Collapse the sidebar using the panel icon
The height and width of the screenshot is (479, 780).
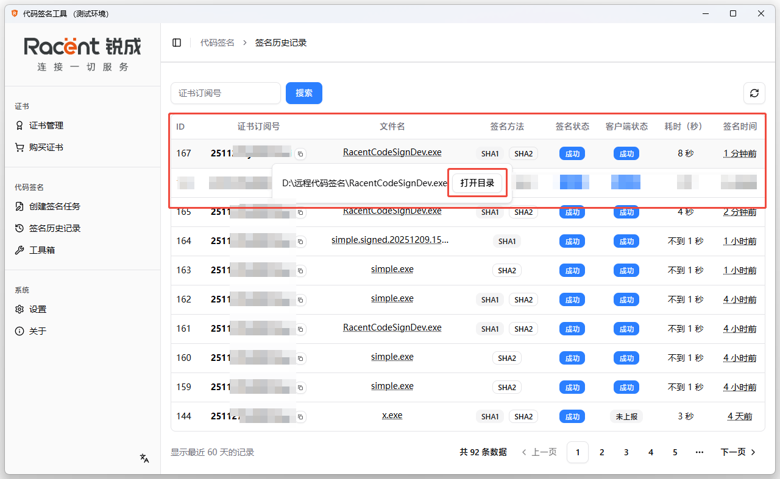(177, 42)
